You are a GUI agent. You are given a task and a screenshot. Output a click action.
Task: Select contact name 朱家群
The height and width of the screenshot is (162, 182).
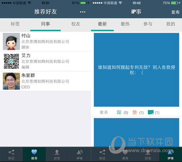coord(28,75)
